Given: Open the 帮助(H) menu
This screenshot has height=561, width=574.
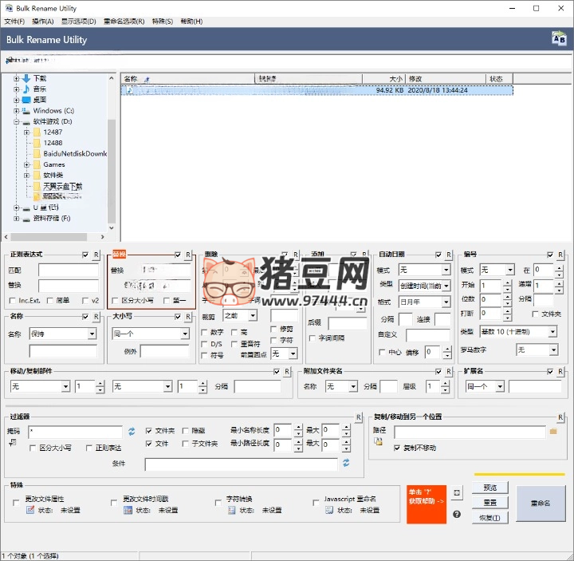Looking at the screenshot, I should [x=191, y=22].
